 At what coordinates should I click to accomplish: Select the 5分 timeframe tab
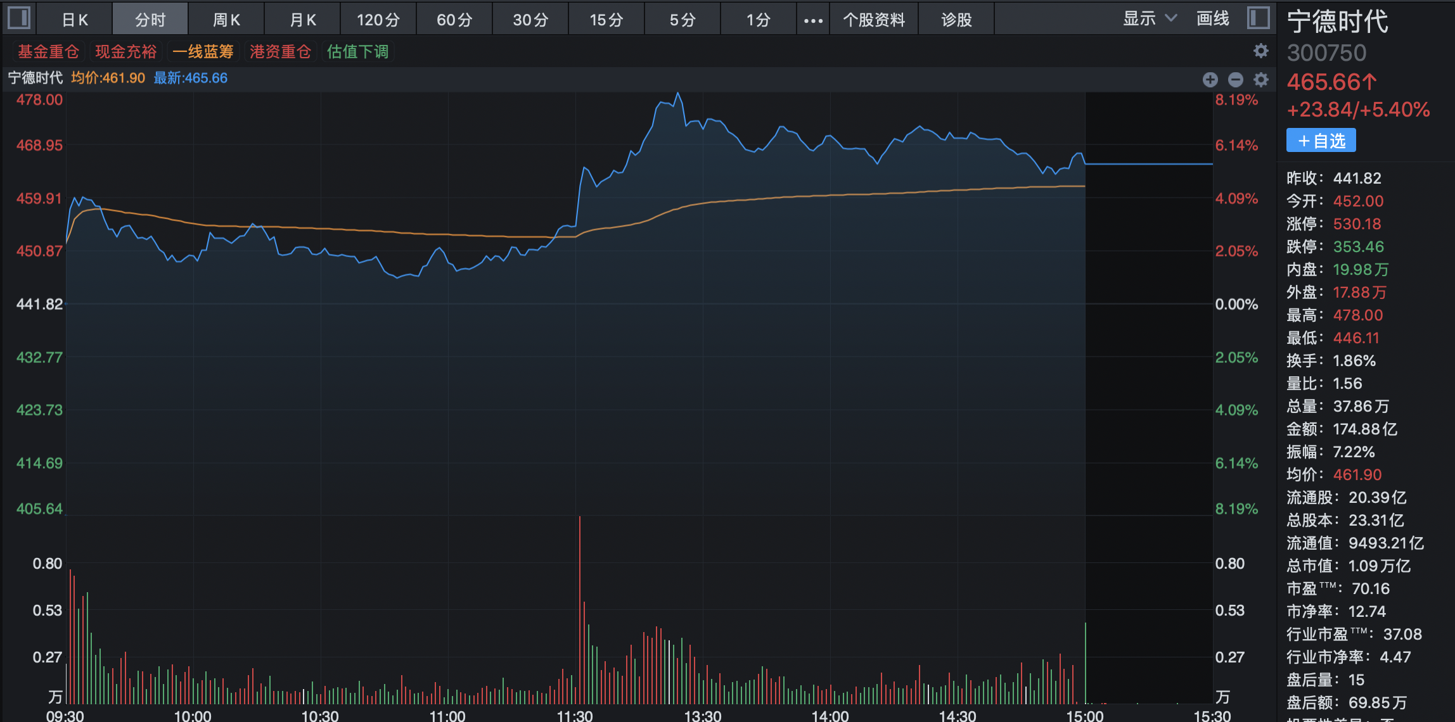[683, 20]
